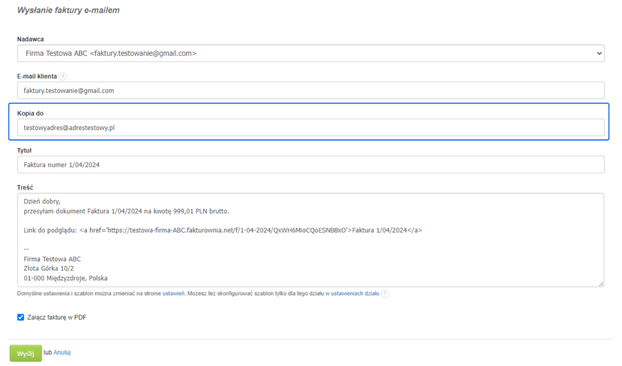Click the resize handle of the Treść textarea
This screenshot has height=366, width=622.
pos(601,284)
